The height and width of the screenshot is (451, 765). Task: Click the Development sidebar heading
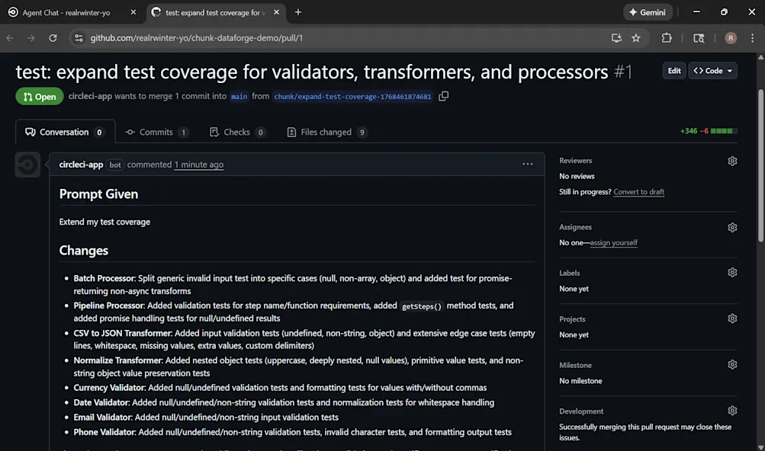pos(581,411)
